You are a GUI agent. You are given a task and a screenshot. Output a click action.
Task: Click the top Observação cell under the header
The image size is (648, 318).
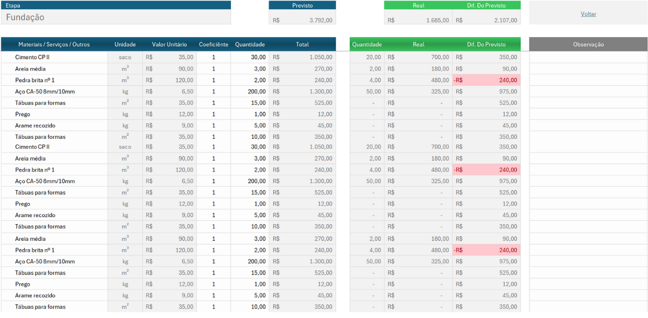[588, 58]
